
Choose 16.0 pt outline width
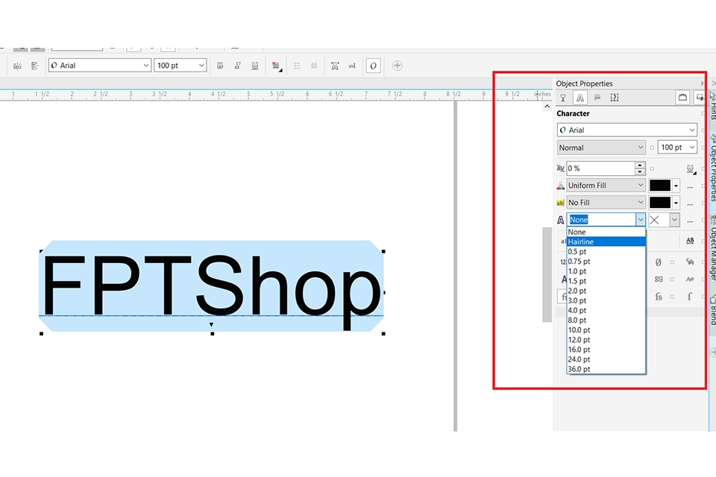point(606,350)
